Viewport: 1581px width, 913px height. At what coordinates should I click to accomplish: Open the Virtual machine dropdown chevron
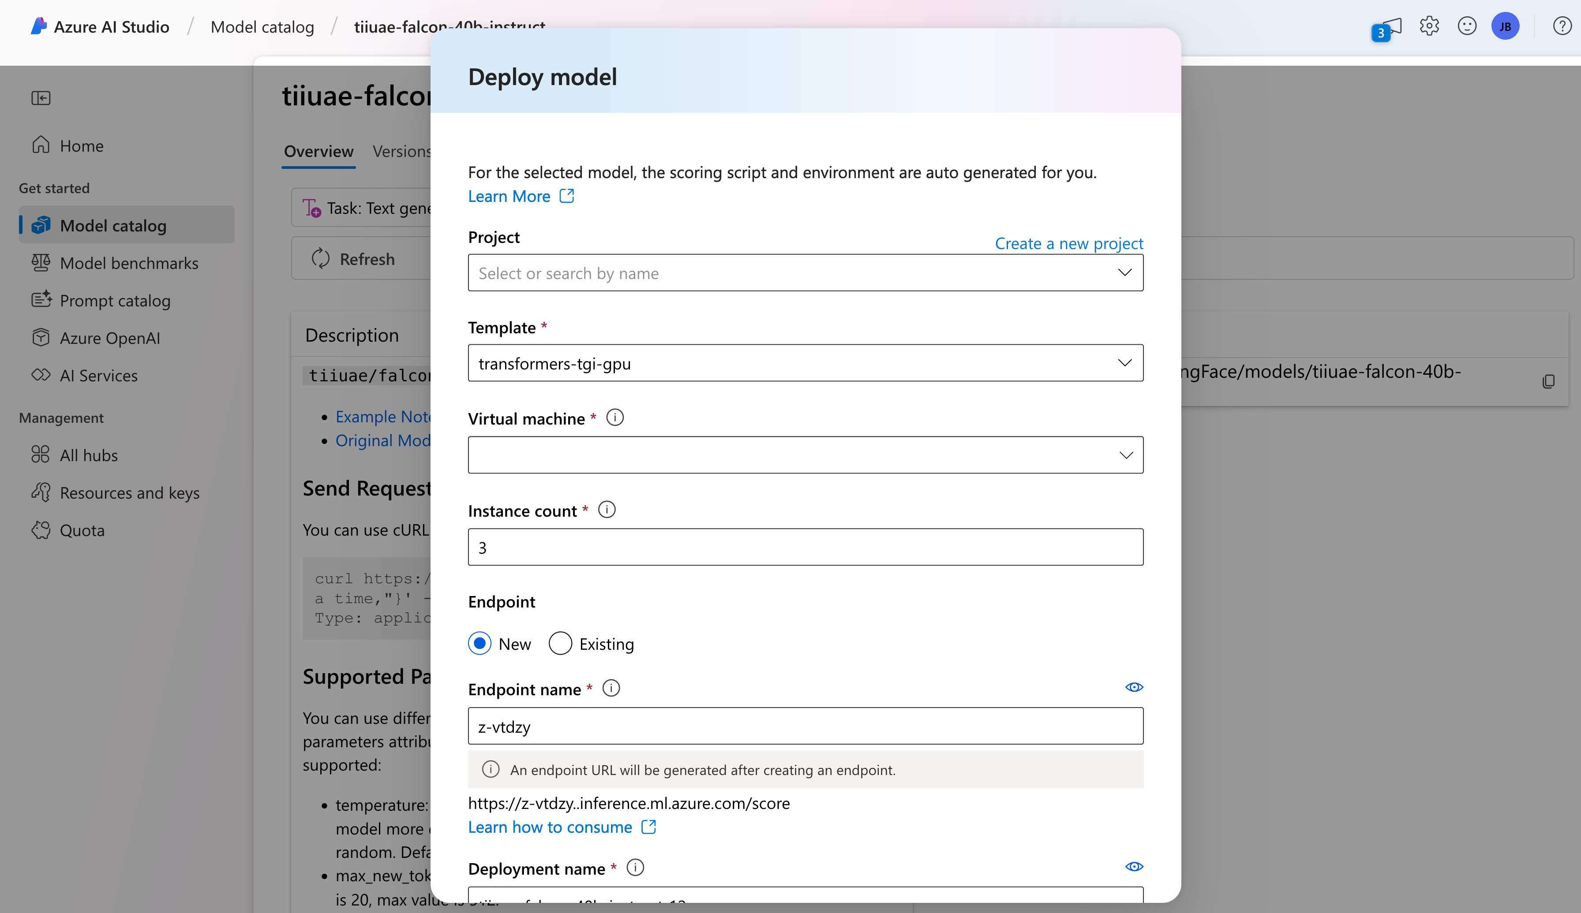pyautogui.click(x=1126, y=455)
